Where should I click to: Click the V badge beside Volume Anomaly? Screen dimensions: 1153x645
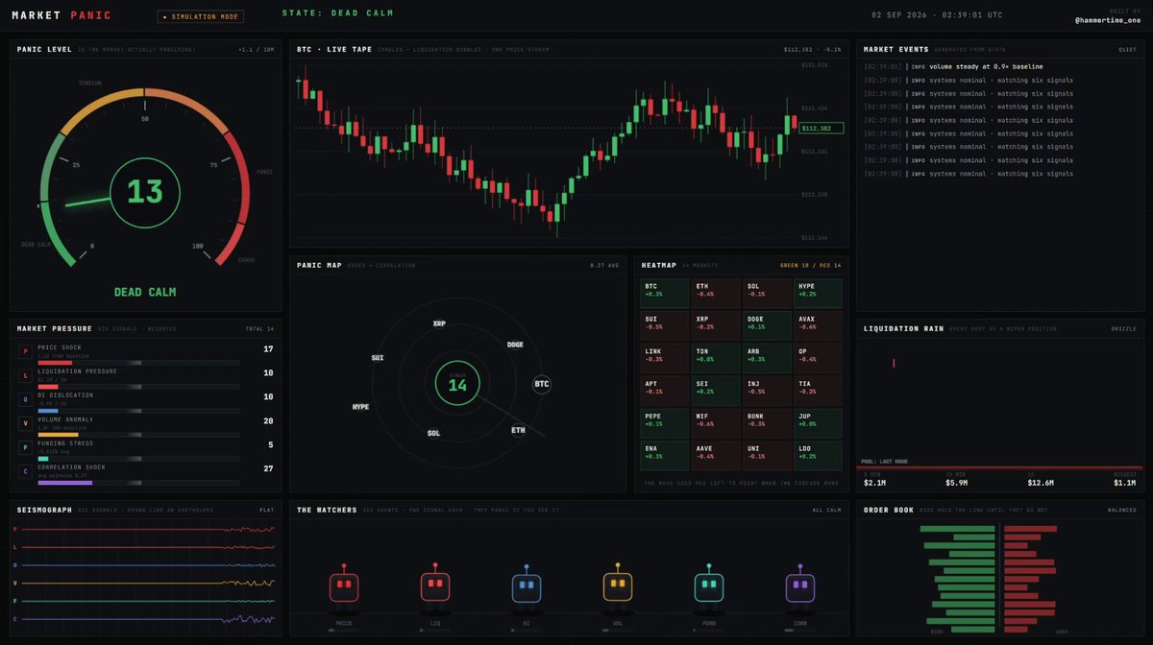25,423
